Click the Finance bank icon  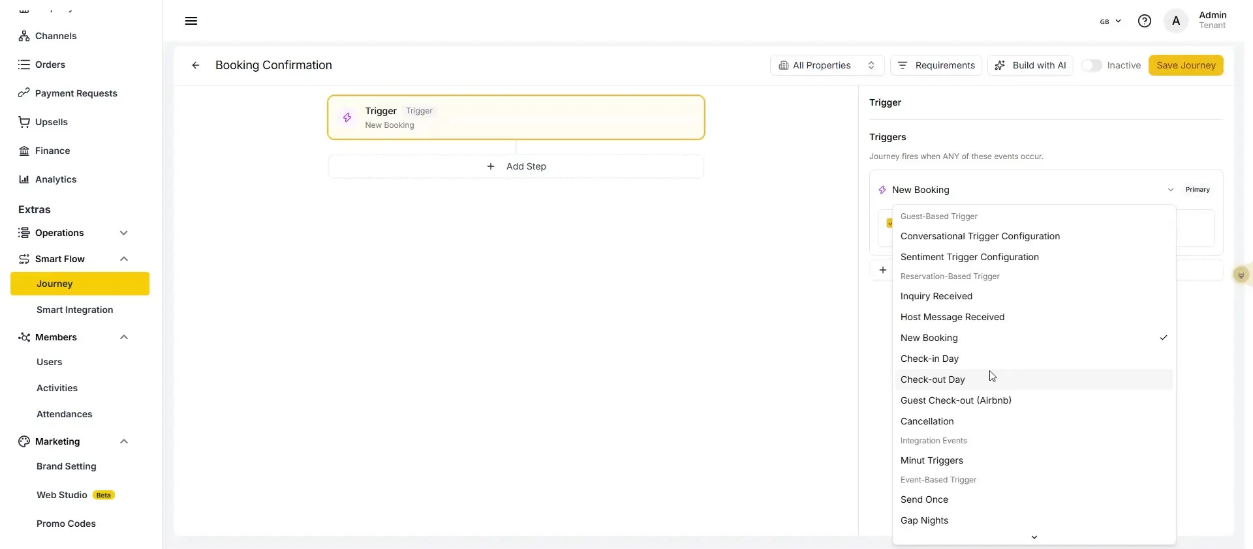coord(24,151)
